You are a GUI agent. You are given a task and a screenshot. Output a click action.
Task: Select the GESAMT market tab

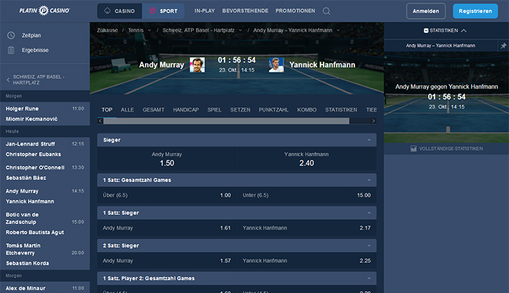pyautogui.click(x=153, y=110)
